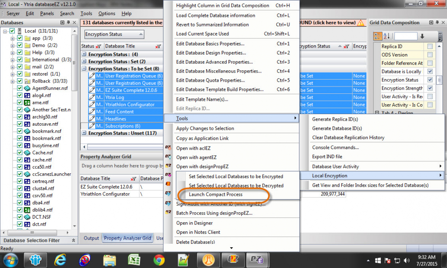Screen dimensions: 447x268
Task: Click the down arrow icon in Grid Data Composition
Action: pos(422,36)
